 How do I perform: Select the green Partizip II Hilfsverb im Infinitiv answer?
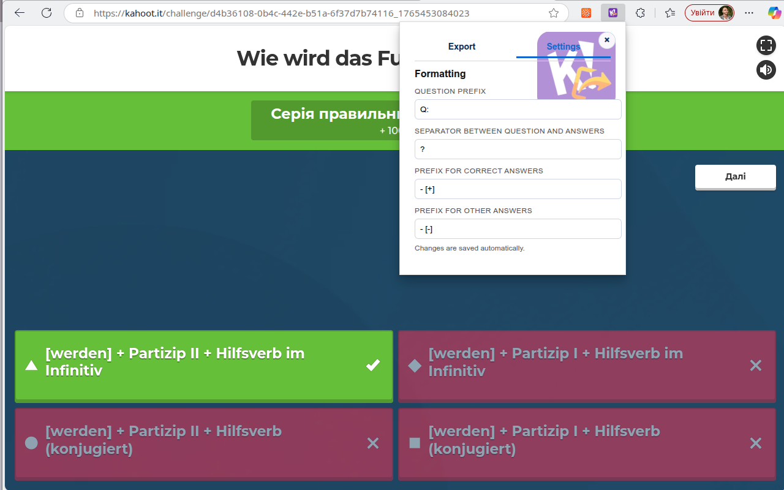click(204, 366)
